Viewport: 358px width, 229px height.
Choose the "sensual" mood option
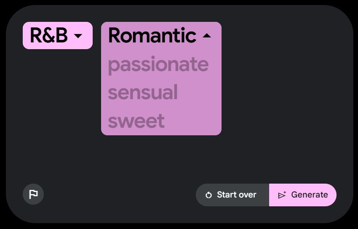pos(143,92)
